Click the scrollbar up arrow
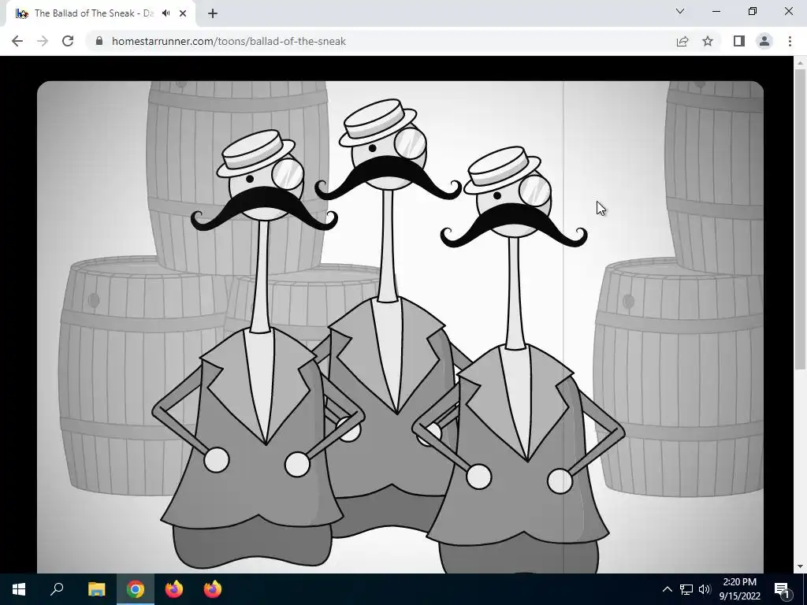The image size is (807, 605). (800, 62)
